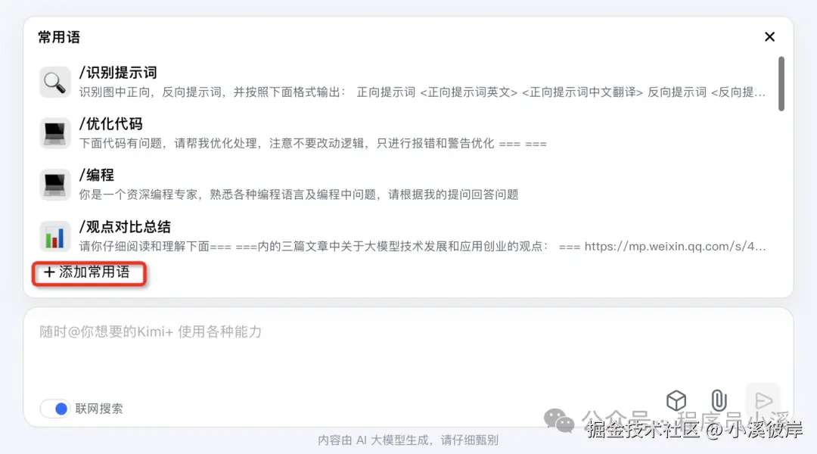Click the 联网搜索 label text
817x454 pixels.
tap(99, 409)
